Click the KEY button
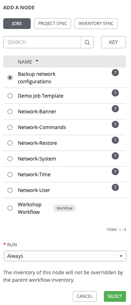This screenshot has height=305, width=131. 114,42
